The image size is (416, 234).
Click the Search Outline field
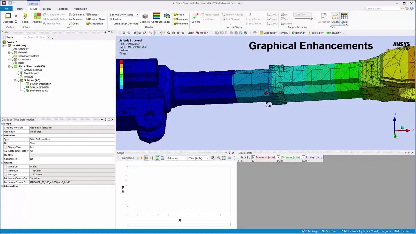pos(37,37)
